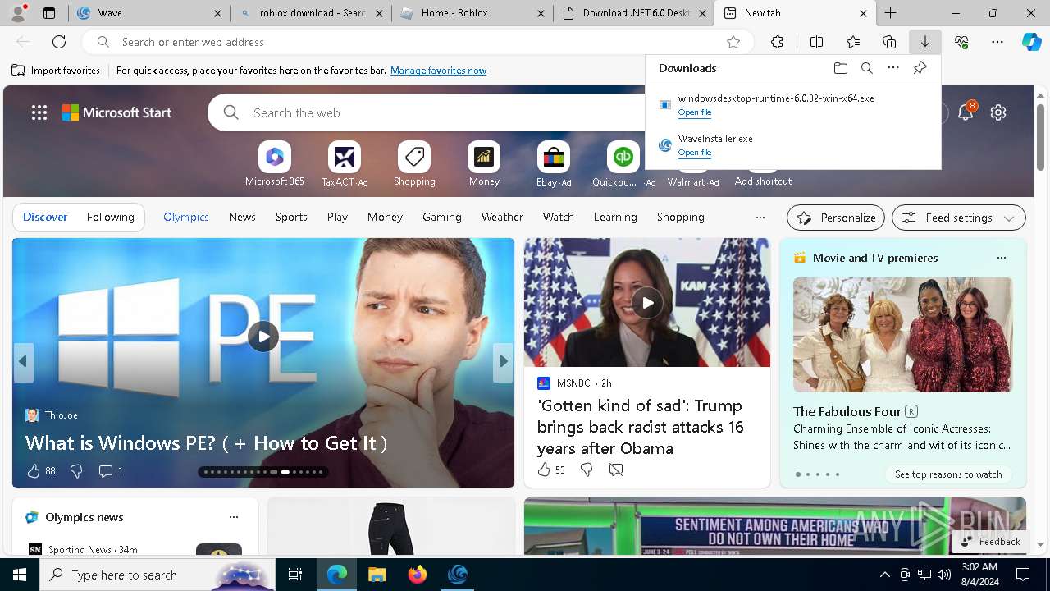This screenshot has width=1050, height=591.
Task: Open Olympics news card options
Action: pyautogui.click(x=234, y=517)
